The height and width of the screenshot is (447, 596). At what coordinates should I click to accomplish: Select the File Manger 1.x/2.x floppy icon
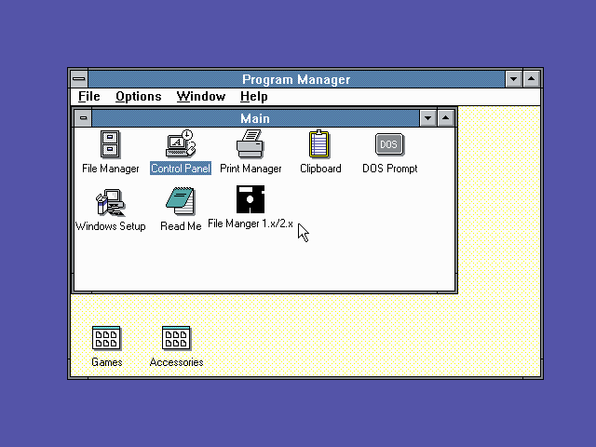tap(251, 200)
